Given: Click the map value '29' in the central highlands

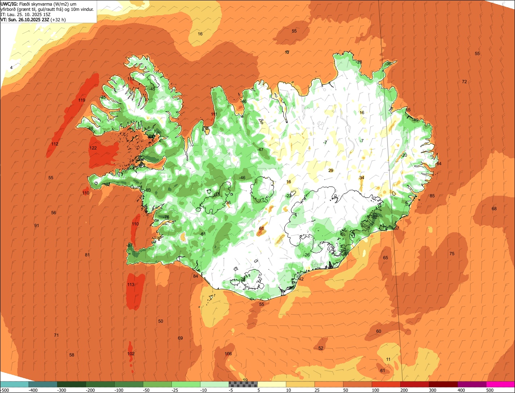Looking at the screenshot, I should coord(331,170).
